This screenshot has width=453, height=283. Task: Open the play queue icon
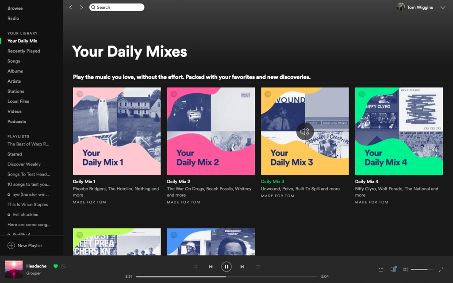pyautogui.click(x=381, y=269)
